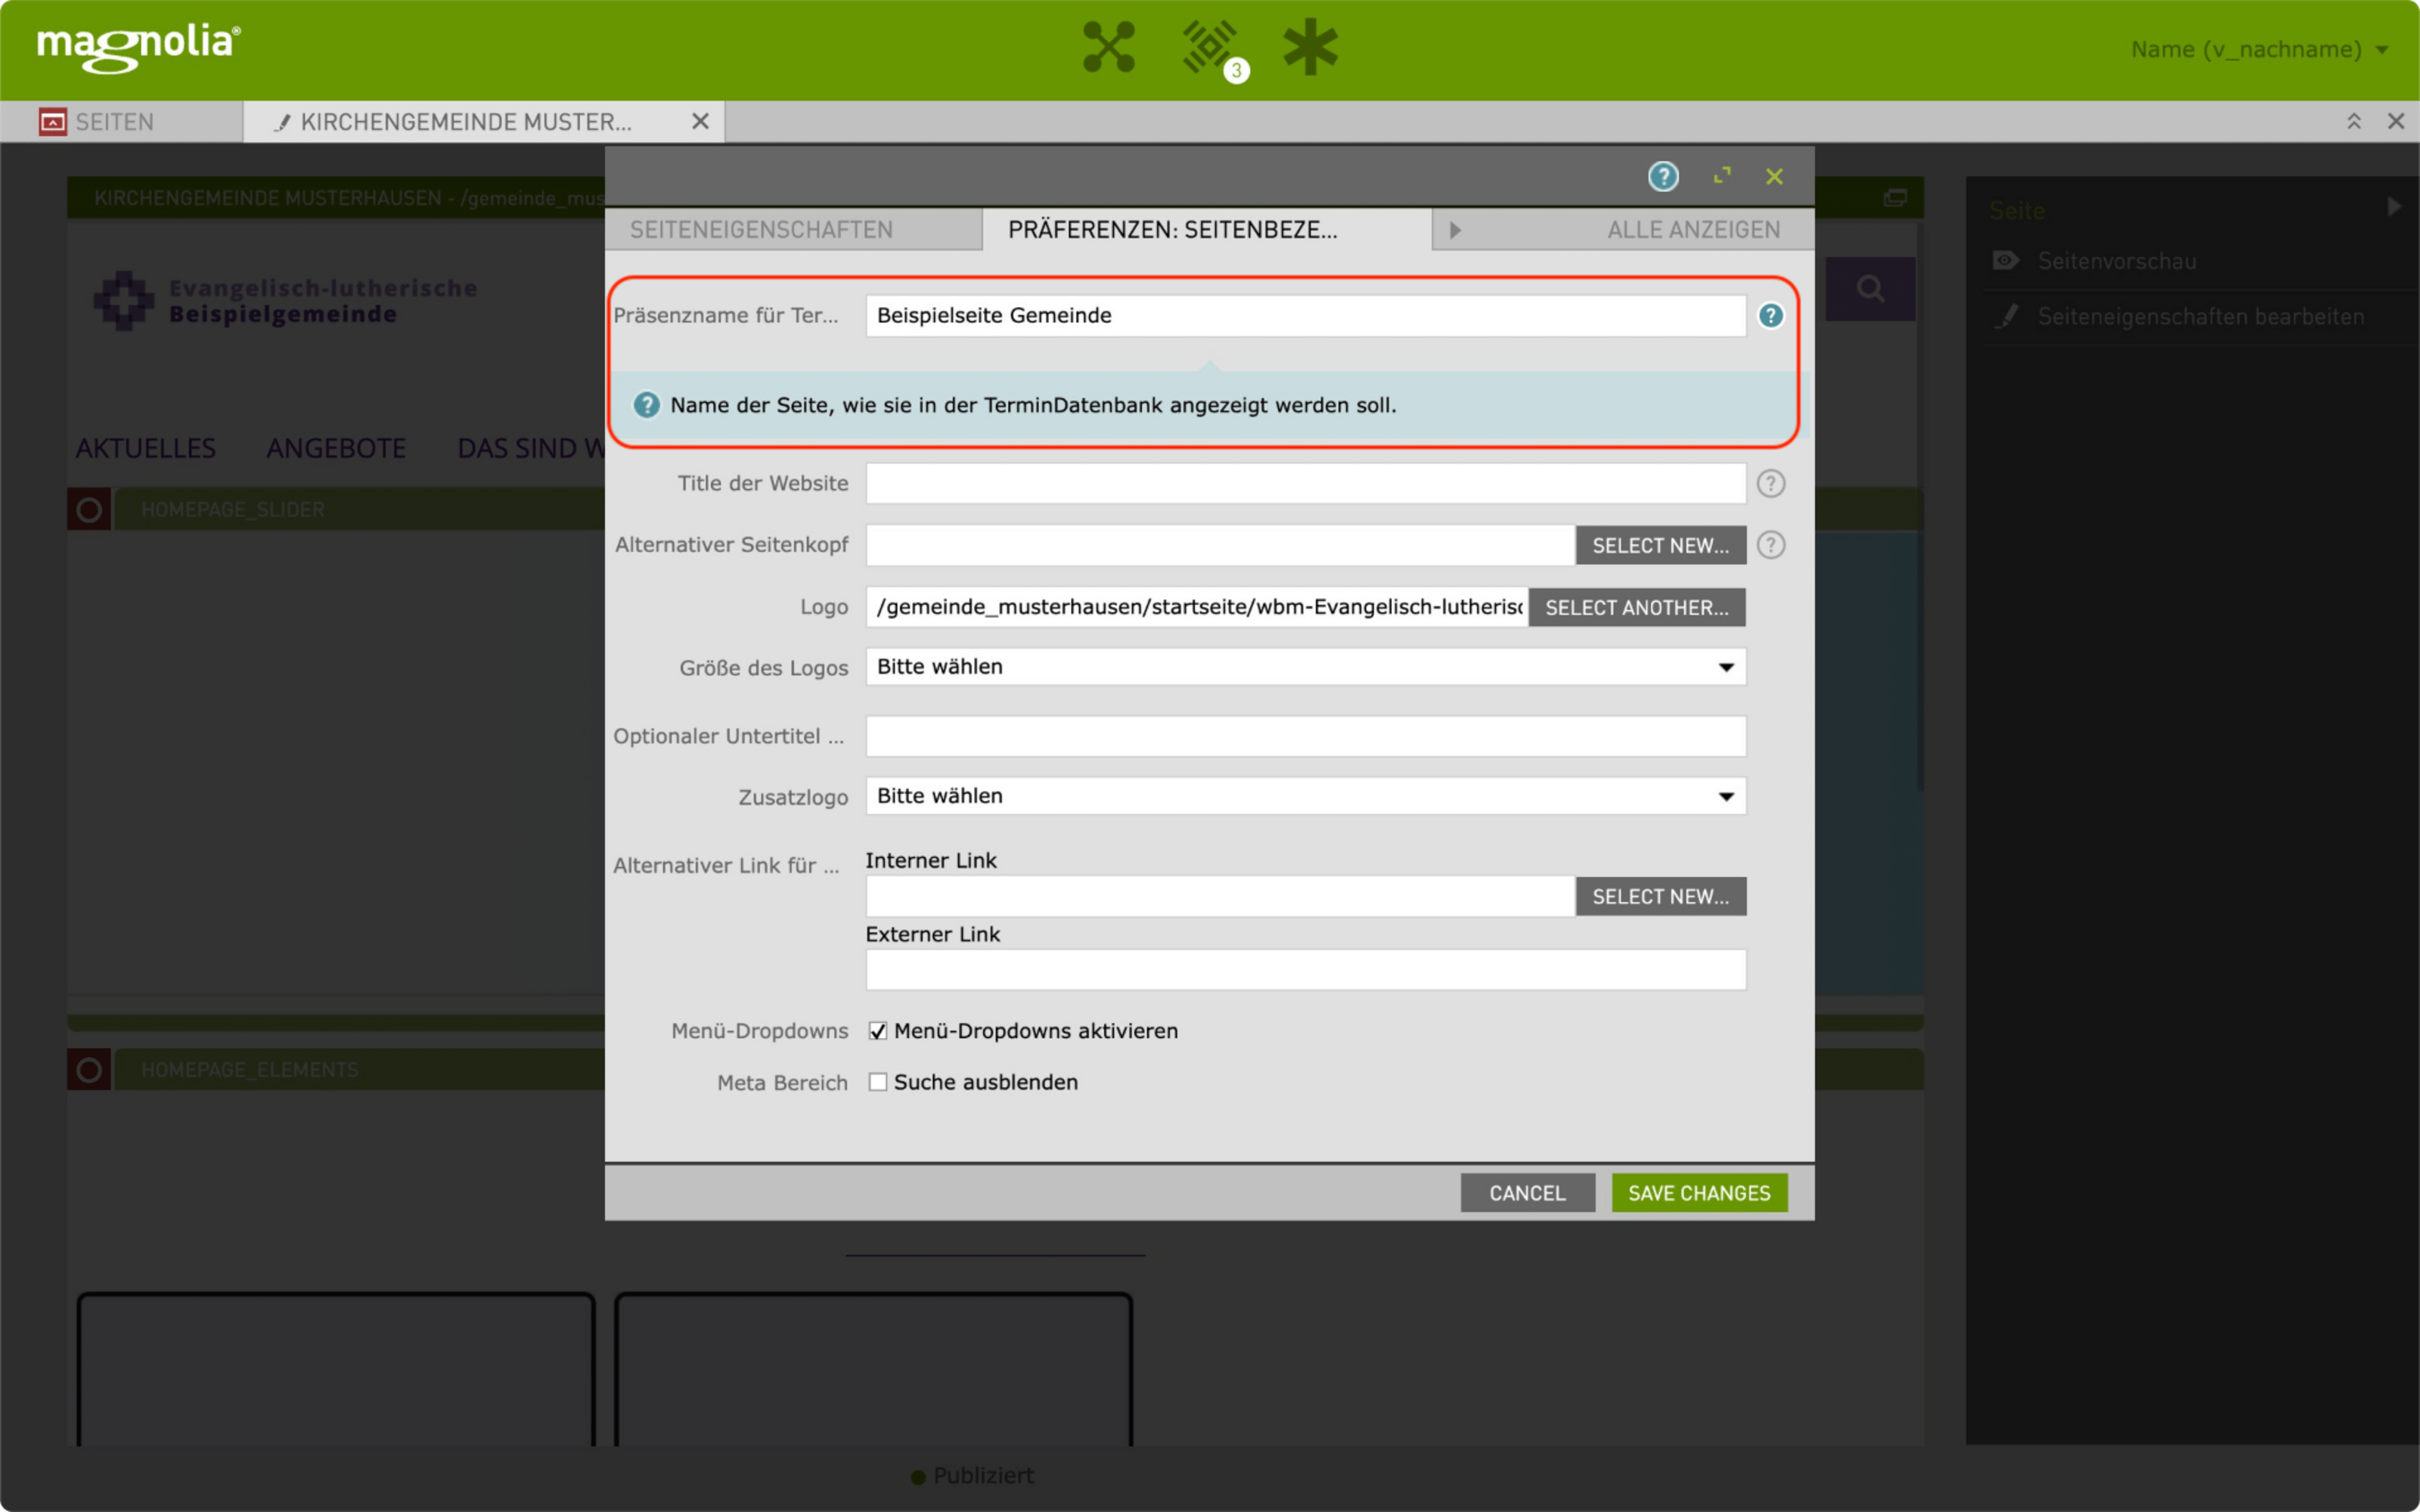This screenshot has height=1512, width=2420.
Task: Switch to the Seiten app tab
Action: pyautogui.click(x=121, y=122)
